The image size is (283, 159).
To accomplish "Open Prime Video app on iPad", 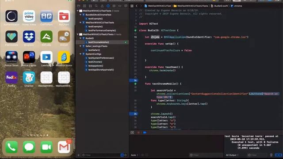I will pos(29,16).
